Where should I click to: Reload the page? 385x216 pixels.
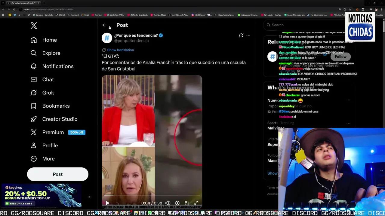(x=14, y=9)
